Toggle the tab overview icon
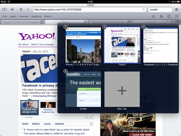The image size is (181, 136). point(169,16)
